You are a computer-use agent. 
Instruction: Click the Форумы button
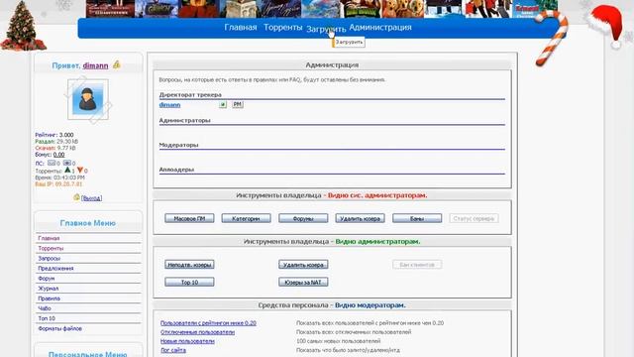[303, 218]
